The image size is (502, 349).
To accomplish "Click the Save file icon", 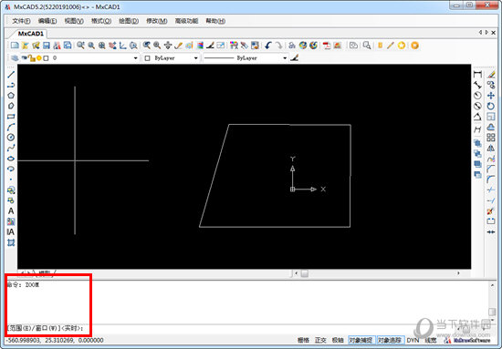I will (47, 46).
